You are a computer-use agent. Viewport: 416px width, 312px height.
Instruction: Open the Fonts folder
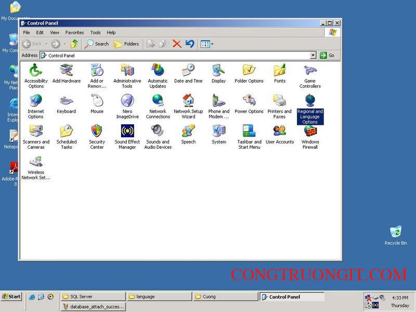280,73
